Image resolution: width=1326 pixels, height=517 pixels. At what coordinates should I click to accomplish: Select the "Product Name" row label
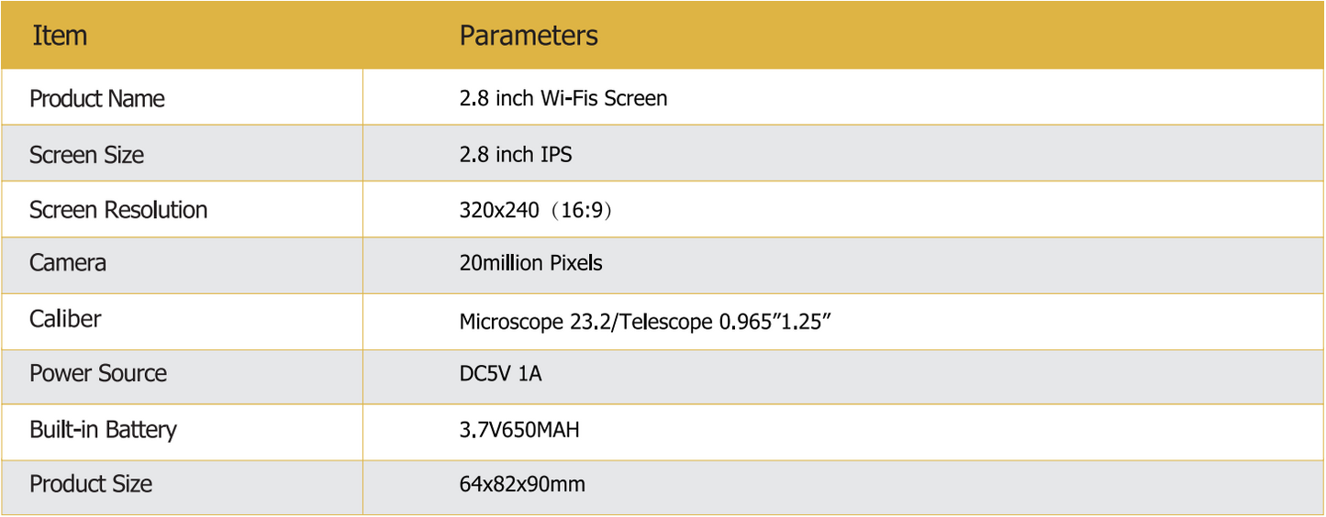[x=97, y=99]
